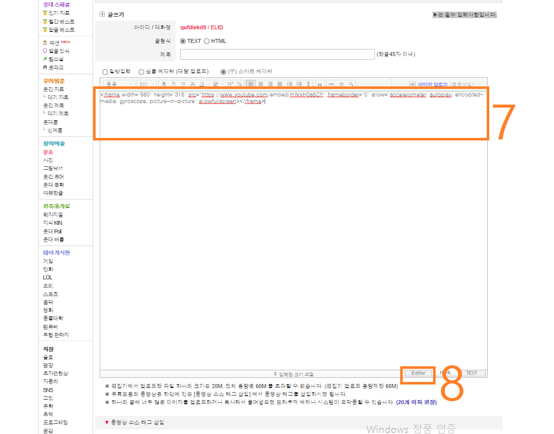Click the superscript icon
Screen dimensions: 554x434
point(230,84)
